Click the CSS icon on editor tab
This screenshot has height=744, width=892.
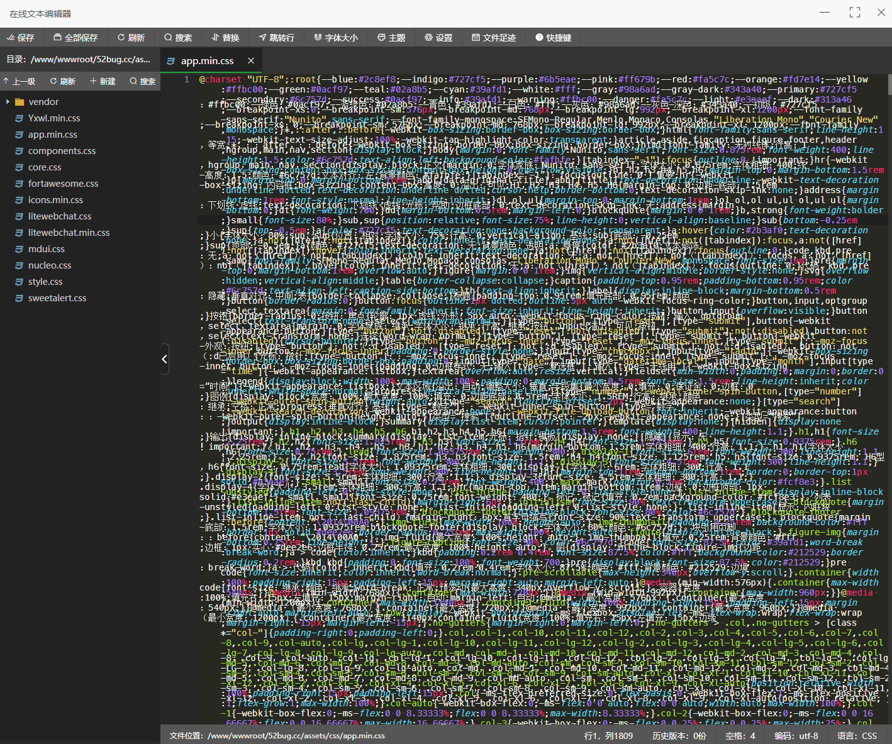[170, 61]
